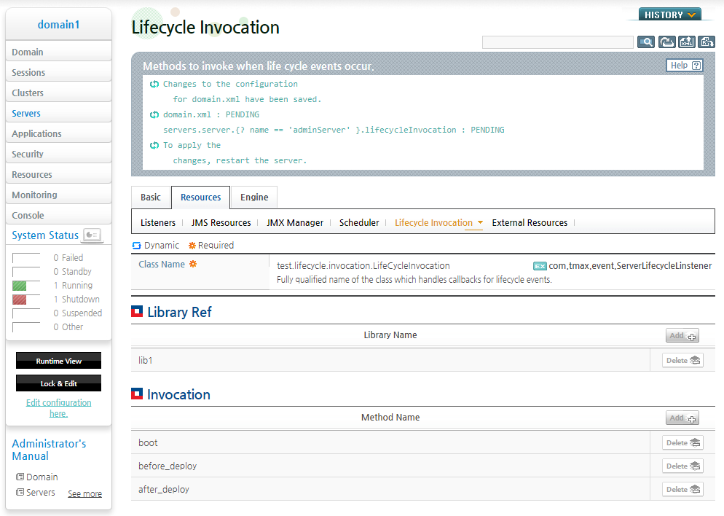Click the Dynamic legend icon
Image resolution: width=724 pixels, height=516 pixels.
(x=136, y=246)
